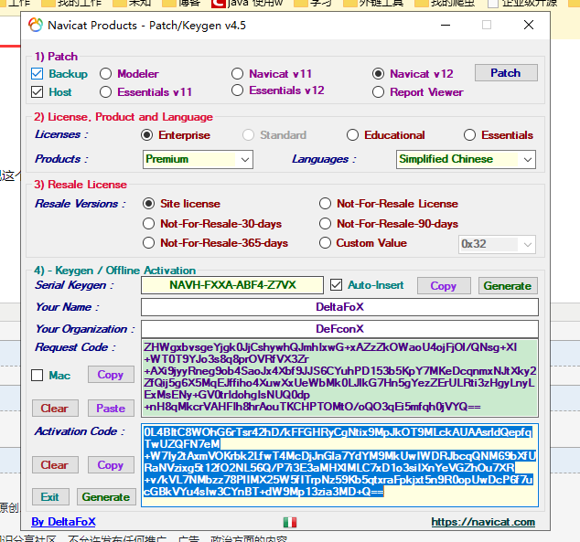Select Not-For-Resale-90-days option
This screenshot has height=542, width=580.
pos(325,224)
